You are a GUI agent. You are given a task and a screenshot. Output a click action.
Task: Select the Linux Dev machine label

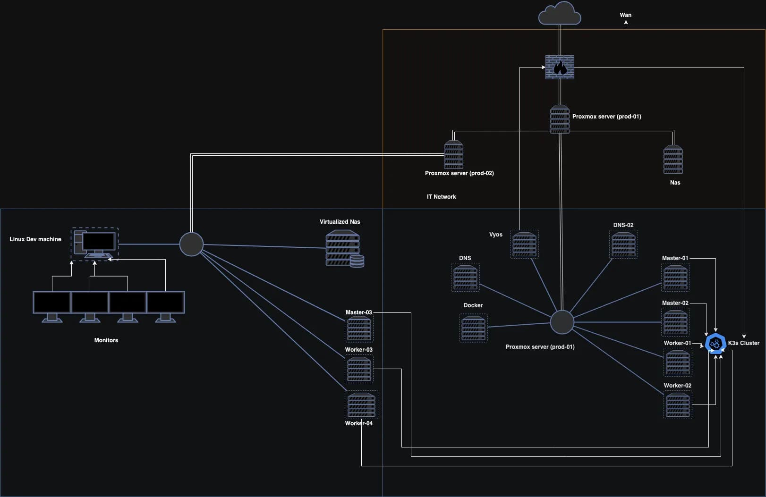click(x=35, y=239)
